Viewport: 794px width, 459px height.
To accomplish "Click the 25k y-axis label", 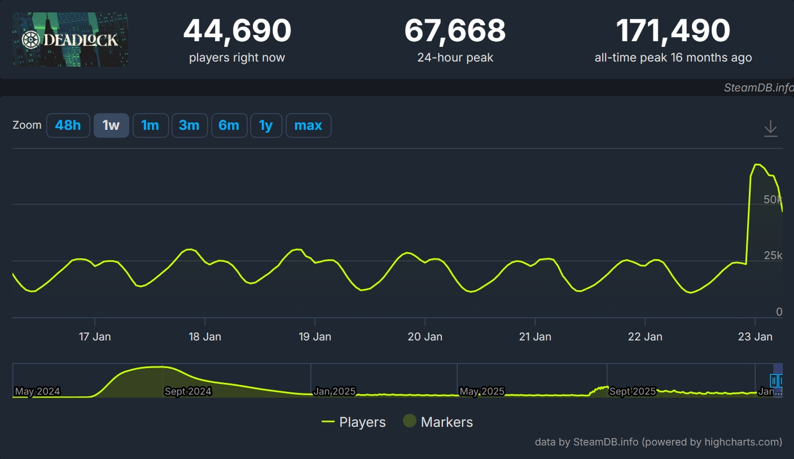I will [x=773, y=256].
